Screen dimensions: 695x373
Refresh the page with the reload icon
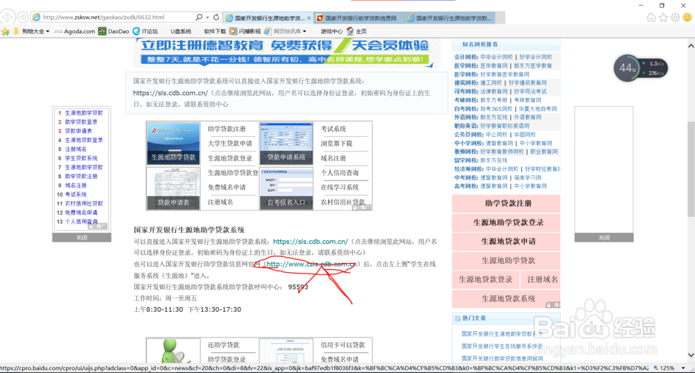coord(216,17)
